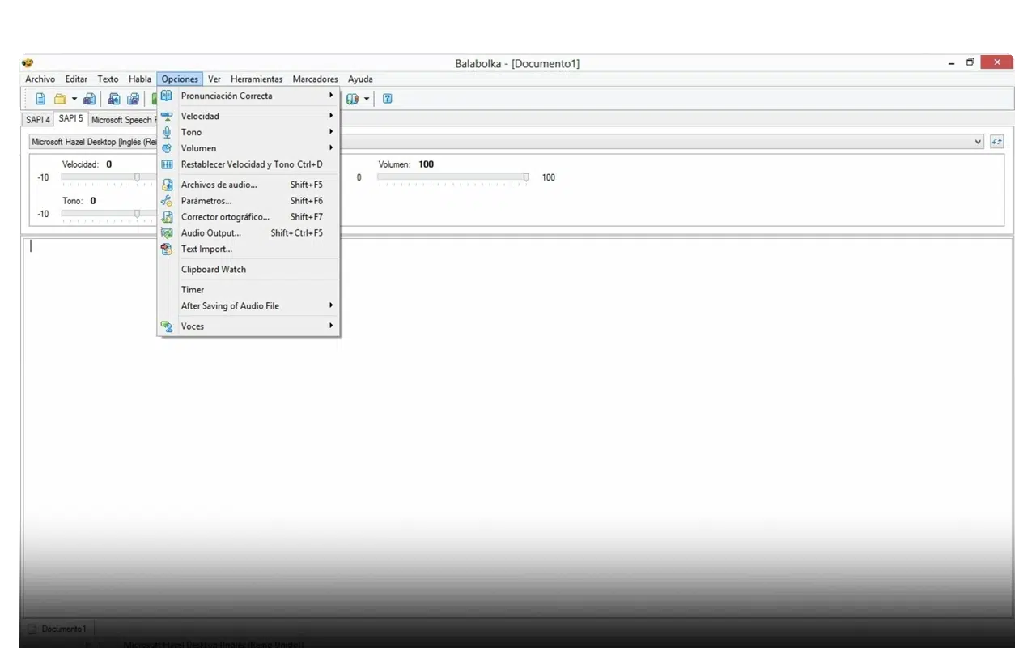The image size is (1036, 648).
Task: Click the Volumen slider handle
Action: point(526,177)
